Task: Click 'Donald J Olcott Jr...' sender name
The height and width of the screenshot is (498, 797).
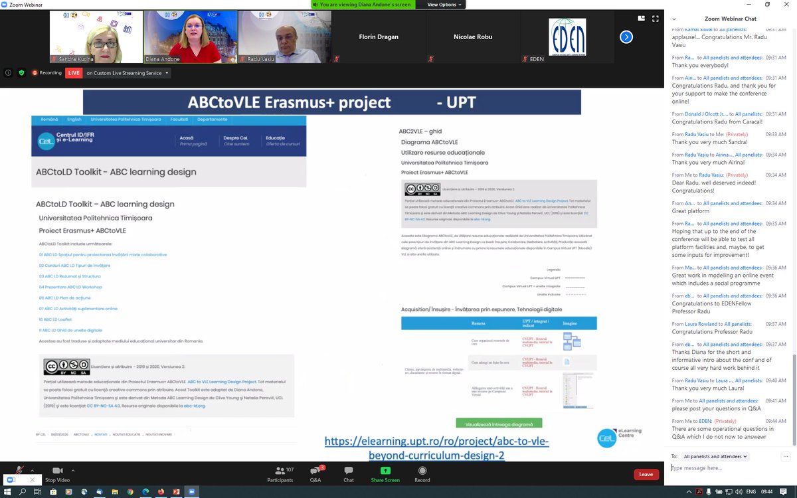Action: 707,114
